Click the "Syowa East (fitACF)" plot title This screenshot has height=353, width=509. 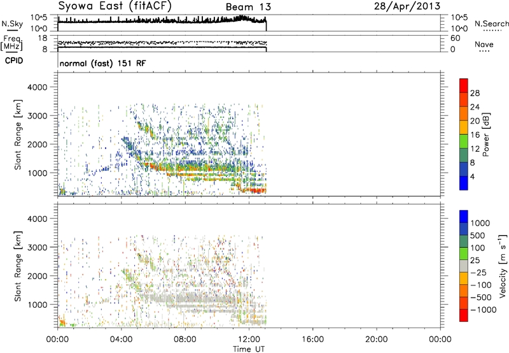coord(115,6)
